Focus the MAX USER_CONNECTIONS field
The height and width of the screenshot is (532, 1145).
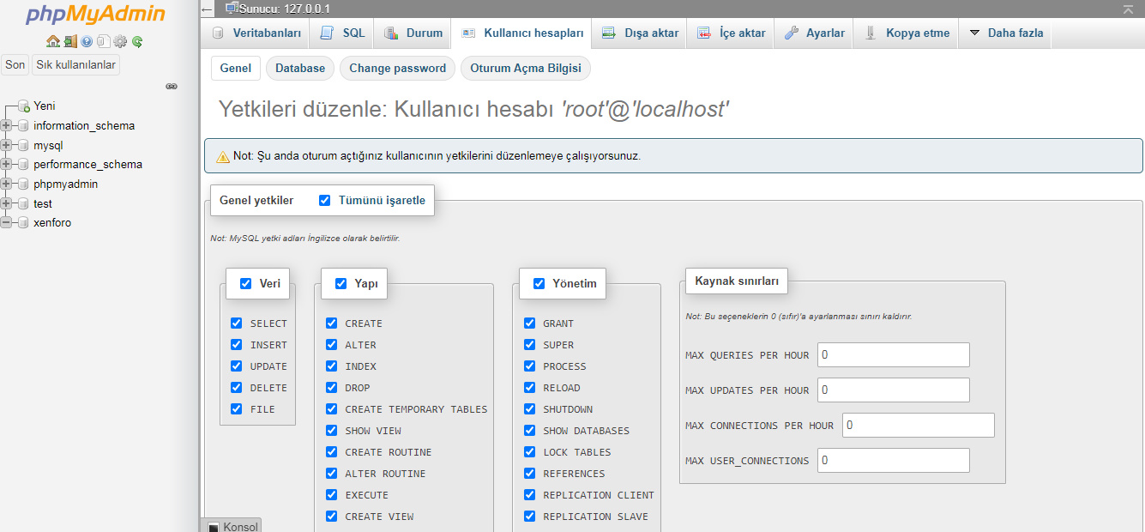pyautogui.click(x=894, y=460)
